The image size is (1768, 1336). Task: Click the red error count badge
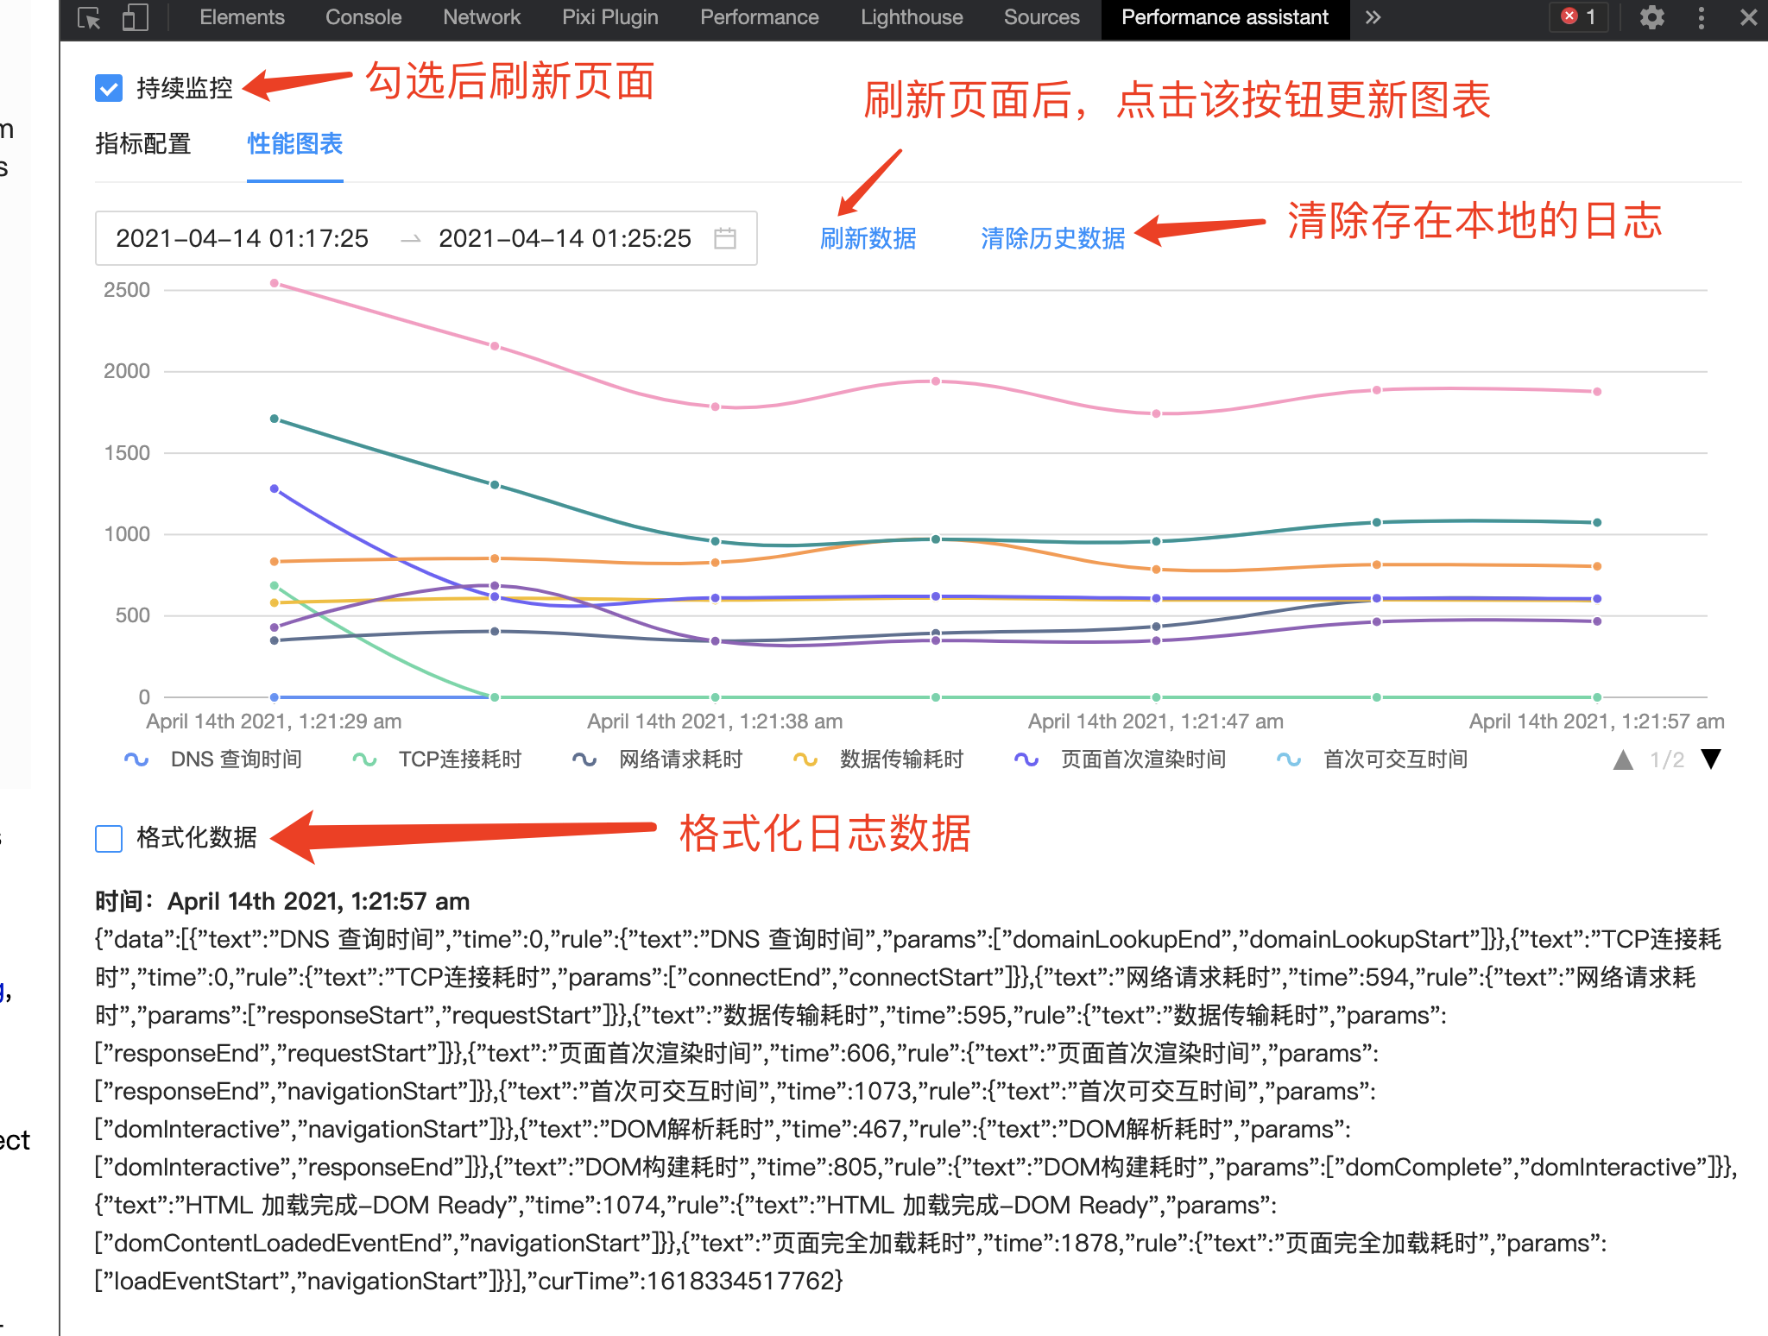point(1580,16)
